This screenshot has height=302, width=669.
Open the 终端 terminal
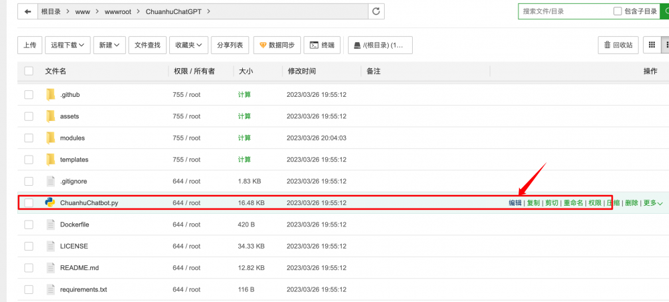point(322,45)
